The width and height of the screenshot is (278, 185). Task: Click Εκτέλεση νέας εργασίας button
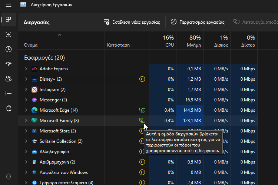132,22
